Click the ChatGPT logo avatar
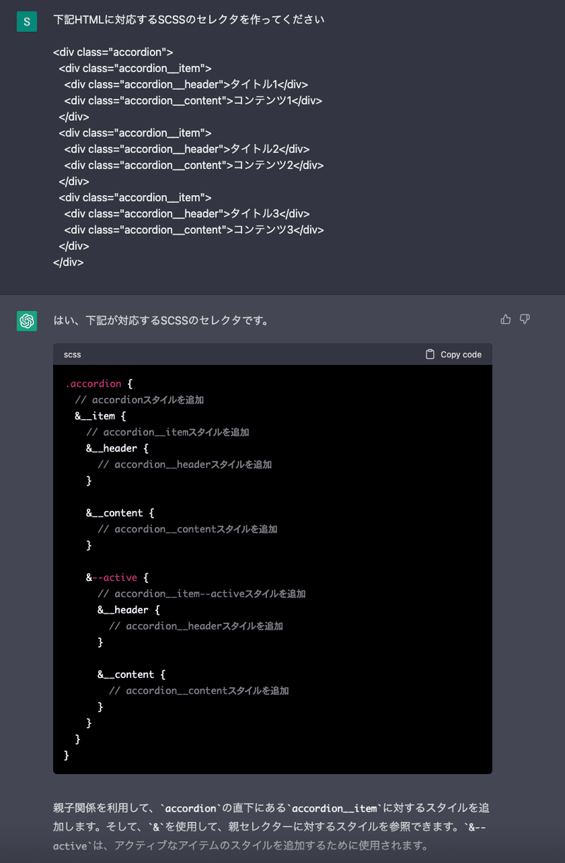This screenshot has height=863, width=565. (x=27, y=321)
